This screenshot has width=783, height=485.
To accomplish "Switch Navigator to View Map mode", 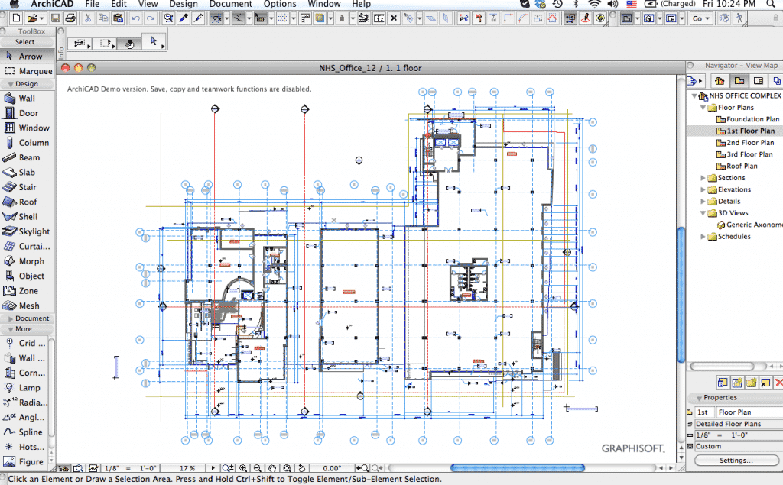I will pos(739,80).
